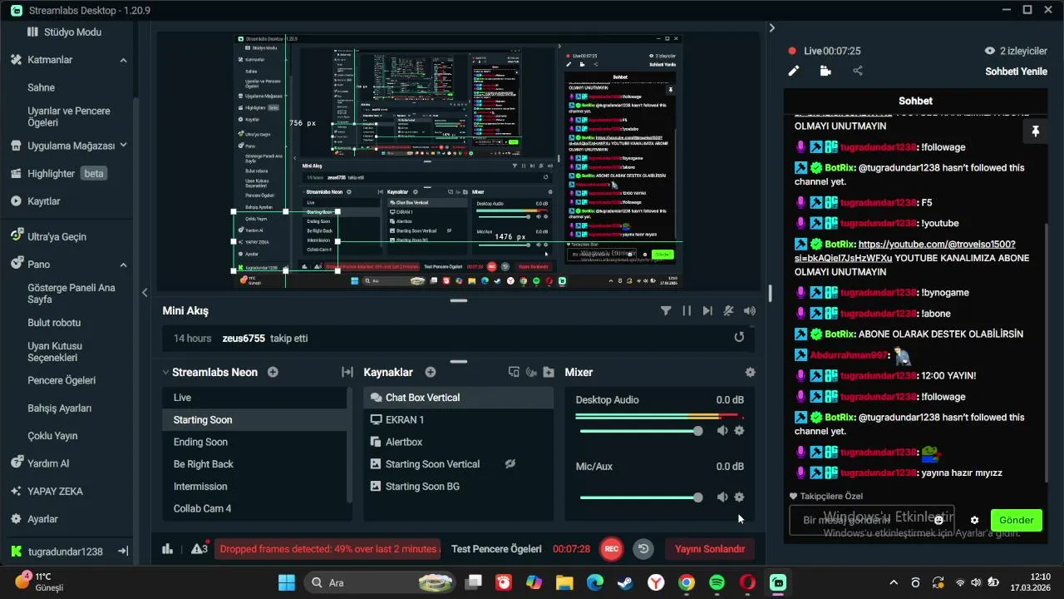Select the EKRAN 1 source
1064x599 pixels.
tap(458, 420)
